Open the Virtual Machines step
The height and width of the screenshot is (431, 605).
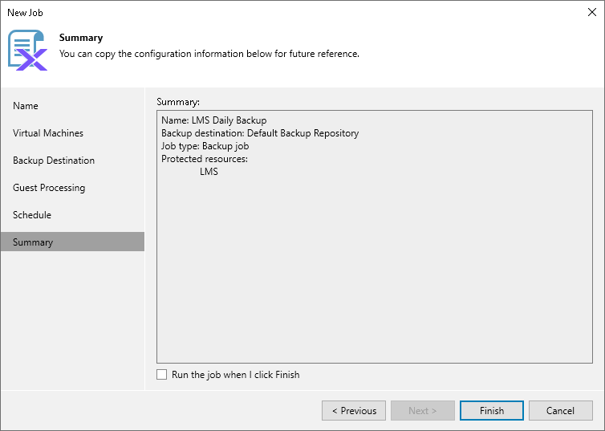[x=48, y=133]
